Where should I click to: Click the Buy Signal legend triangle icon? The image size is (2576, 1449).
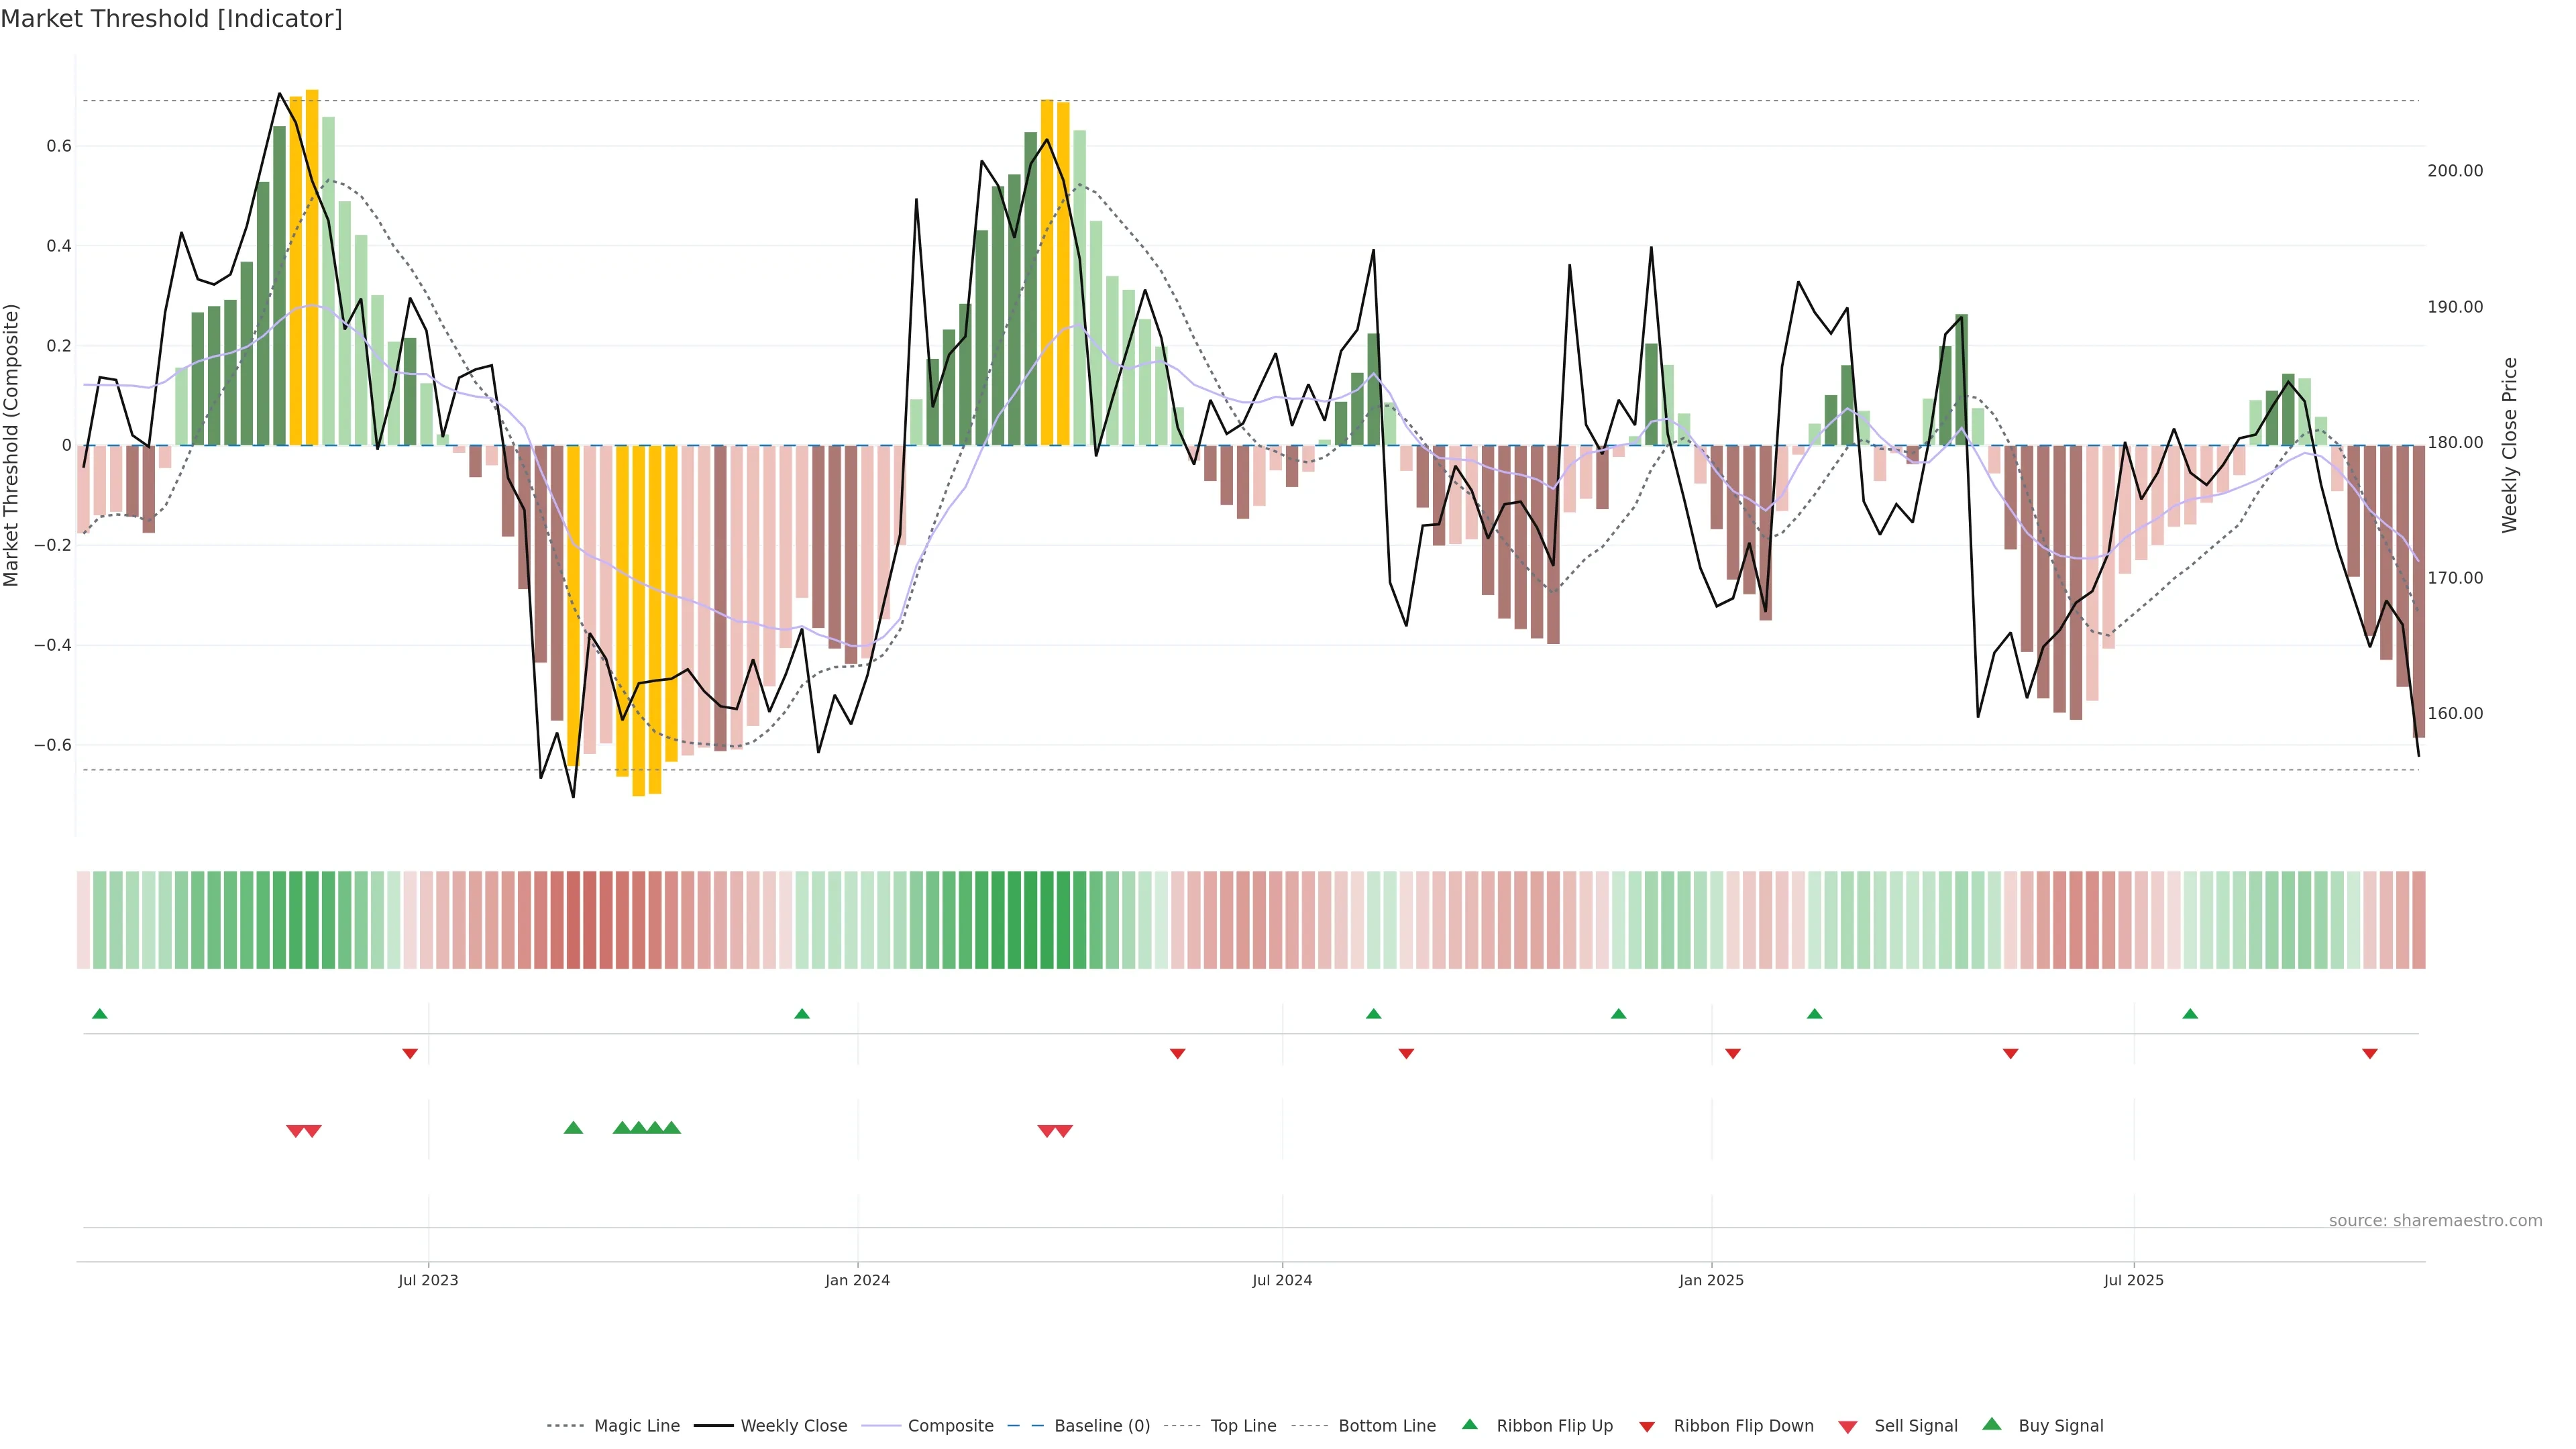pyautogui.click(x=1991, y=1424)
